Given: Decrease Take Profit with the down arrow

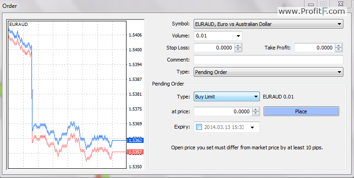Looking at the screenshot, I should pyautogui.click(x=338, y=50).
